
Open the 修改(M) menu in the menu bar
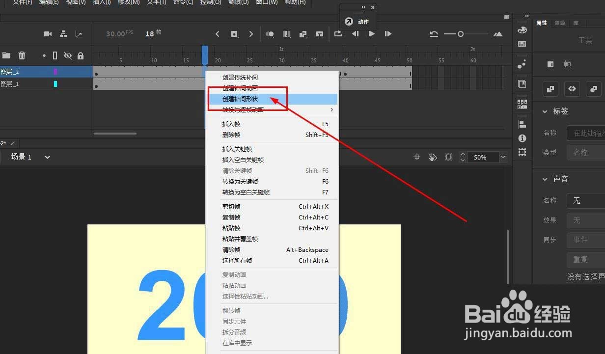tap(129, 2)
